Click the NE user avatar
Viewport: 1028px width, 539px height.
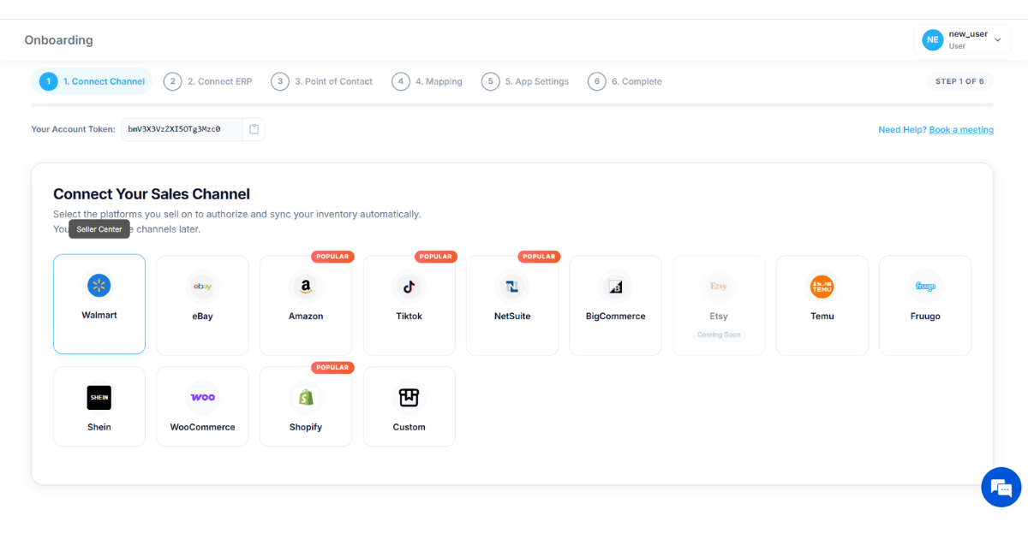(x=932, y=39)
